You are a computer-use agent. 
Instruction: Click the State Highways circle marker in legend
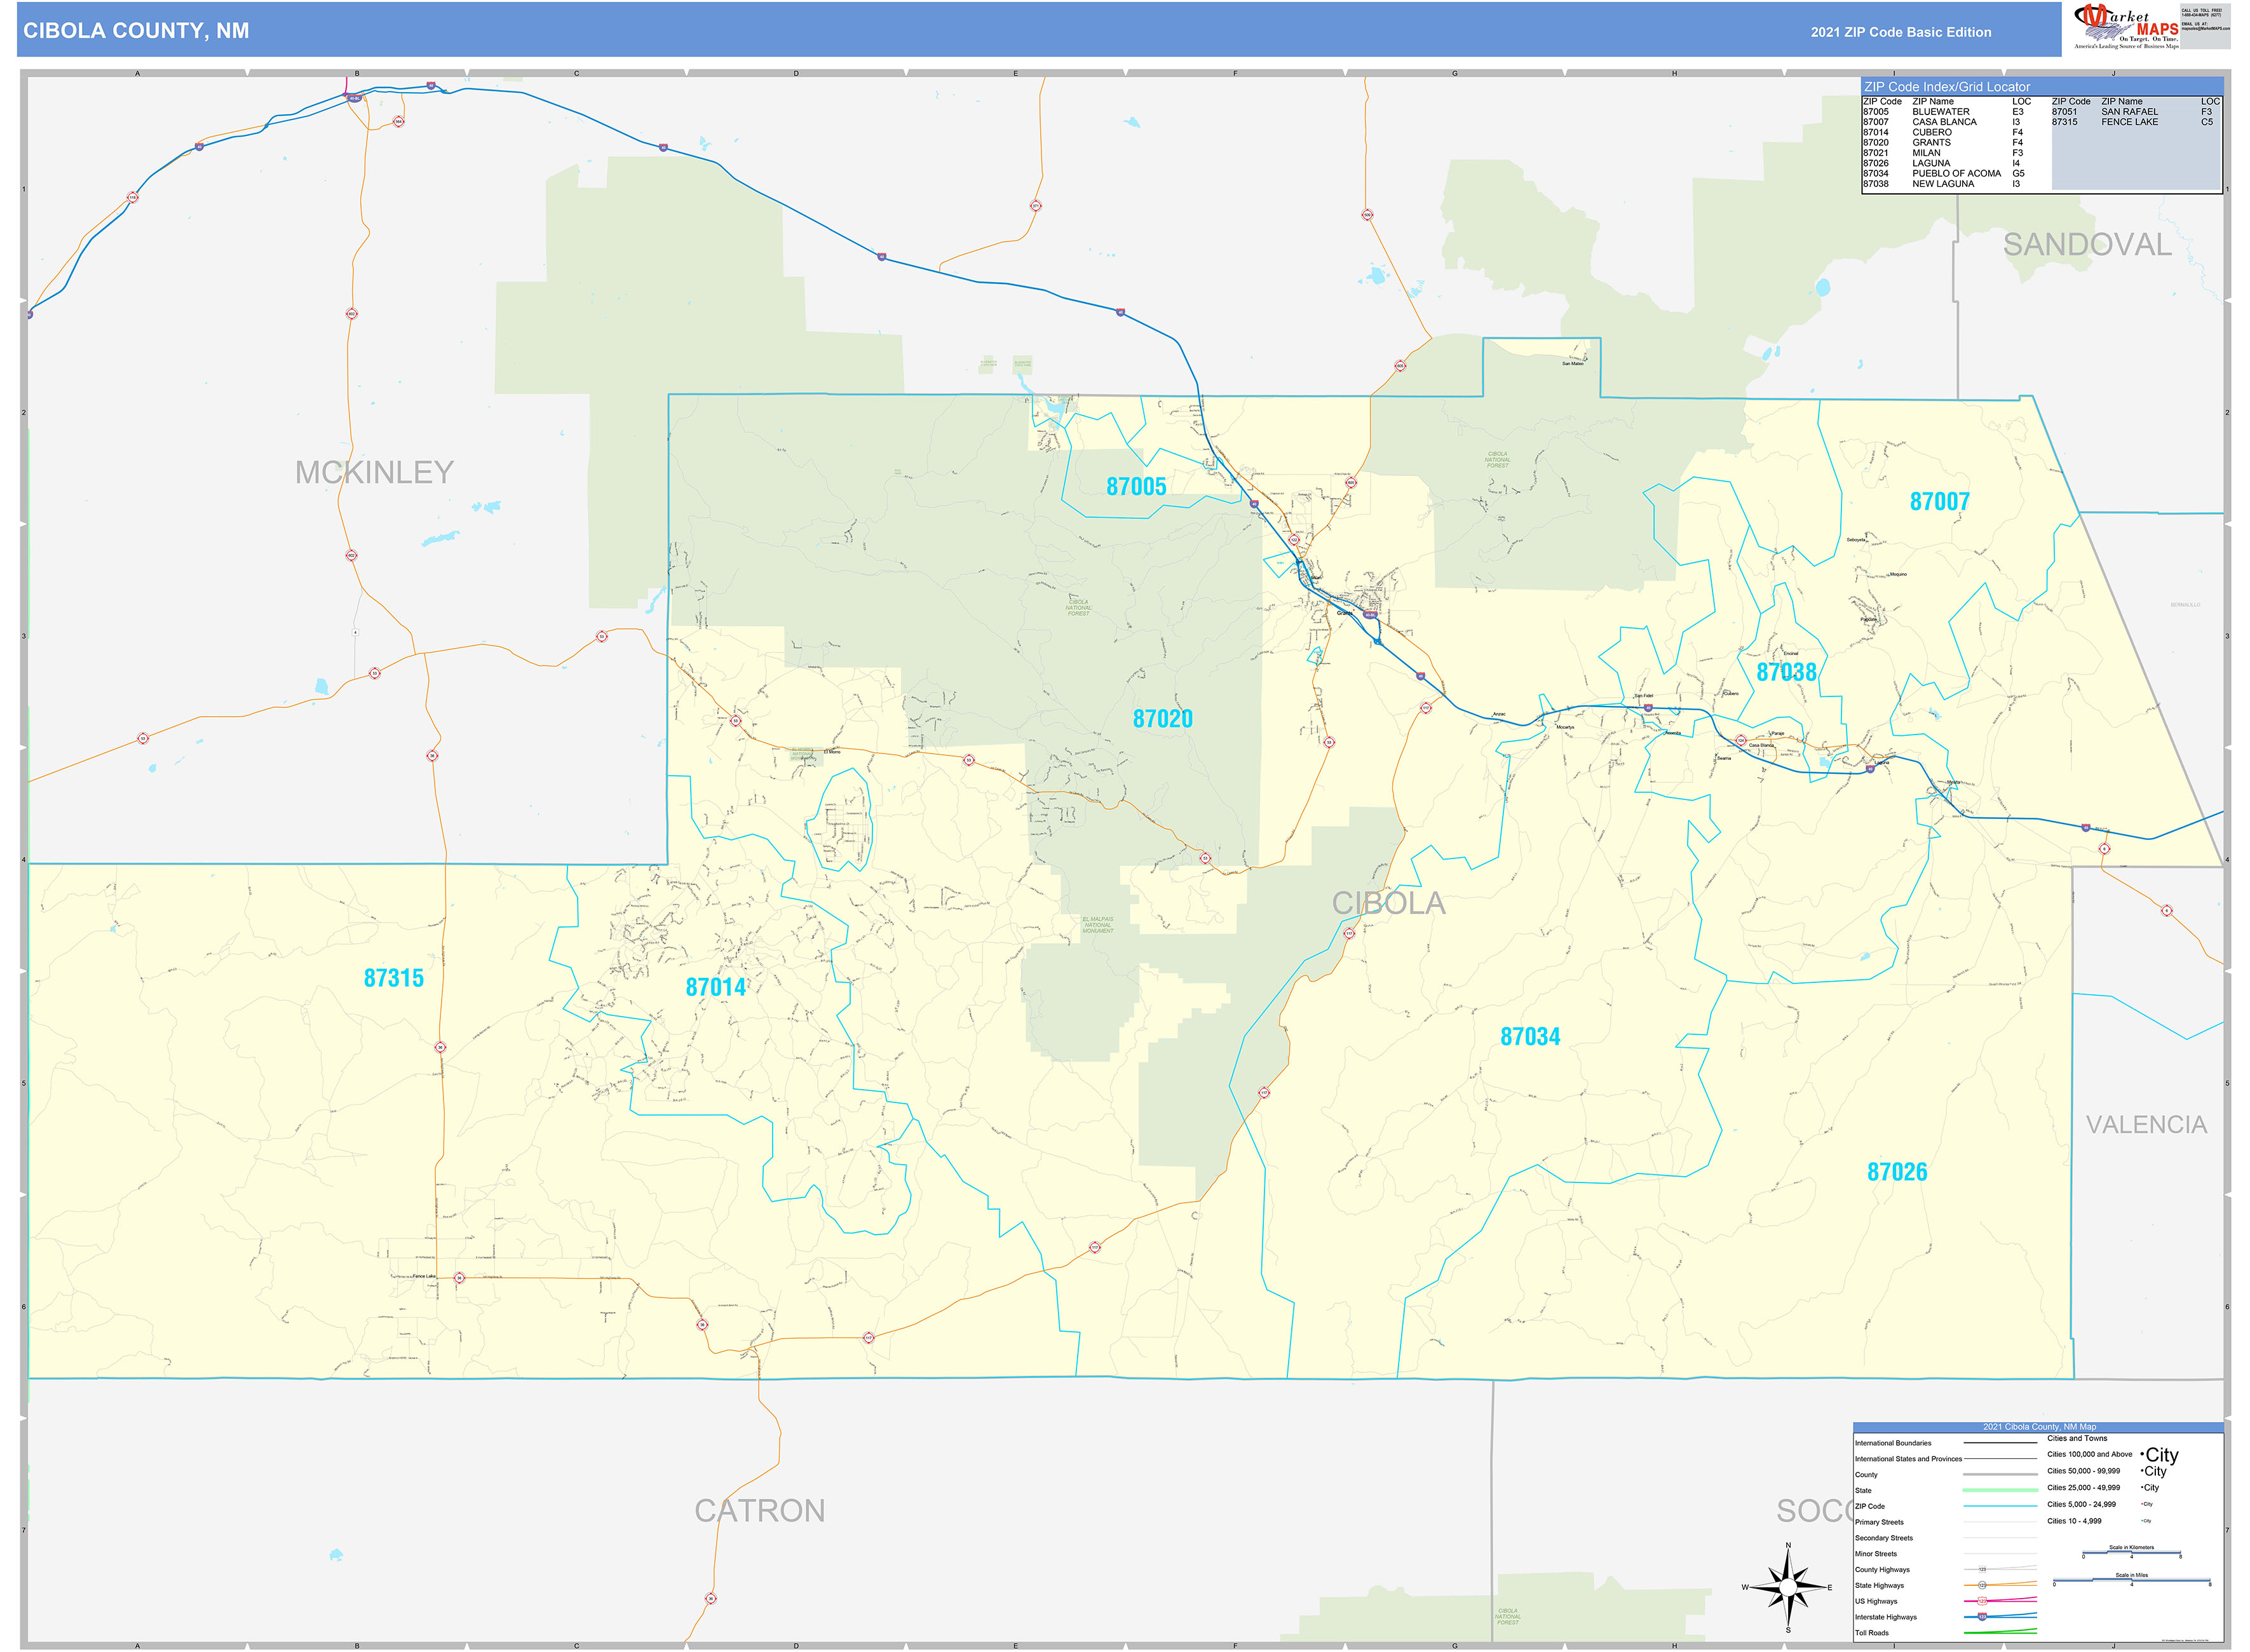1982,1585
